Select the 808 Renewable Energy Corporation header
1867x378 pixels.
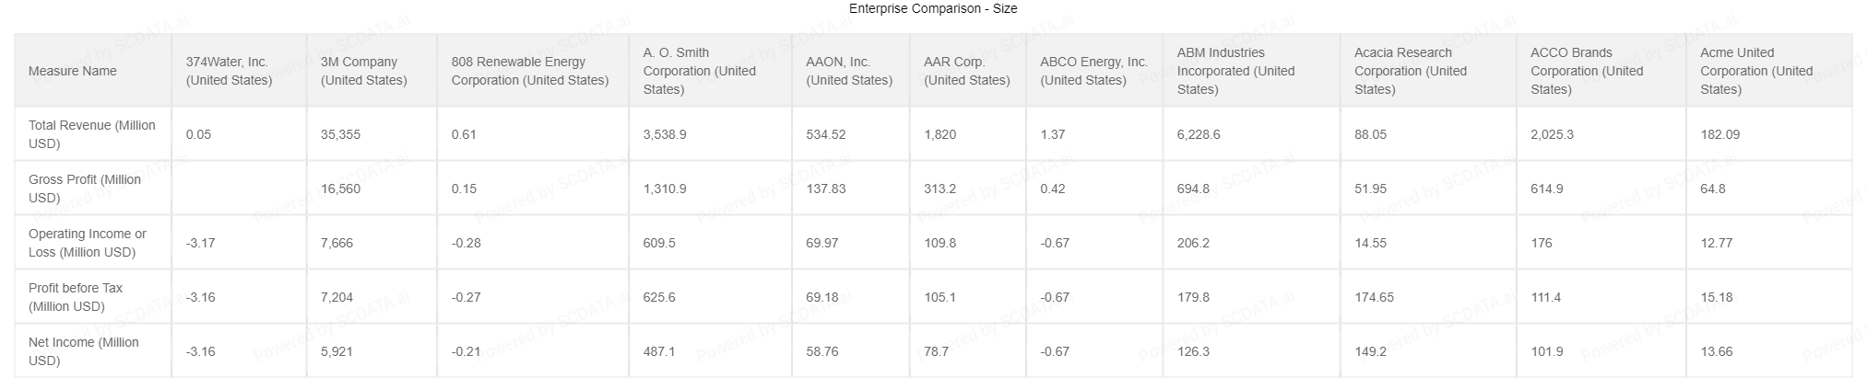click(x=530, y=71)
